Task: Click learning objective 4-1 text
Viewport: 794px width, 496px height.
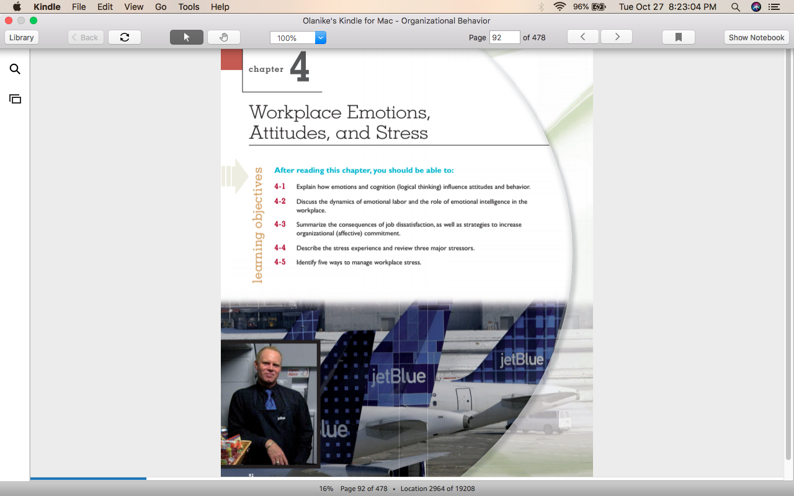Action: click(x=413, y=187)
